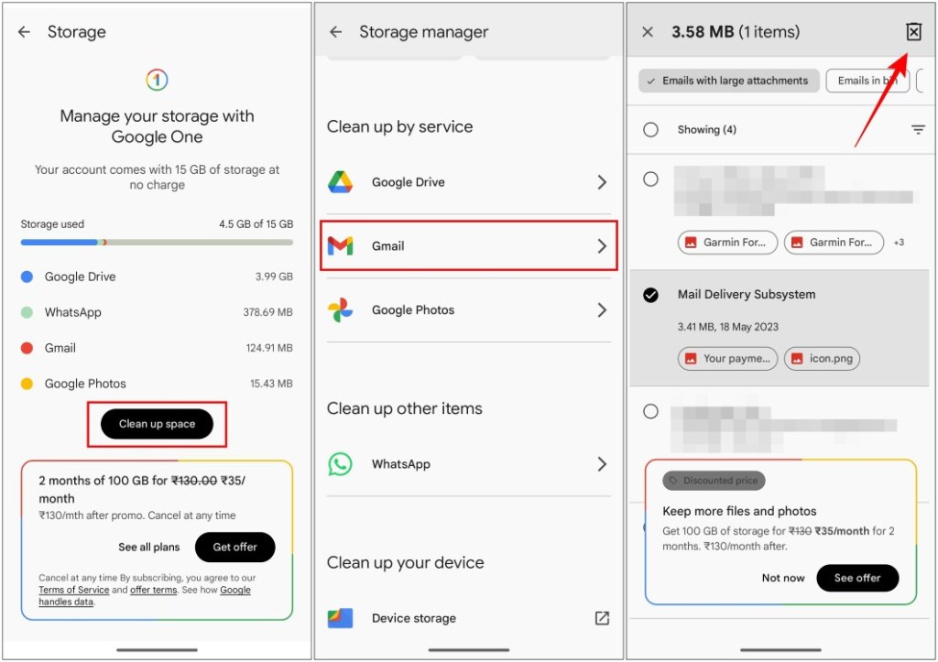
Task: Tap the Clean up space button
Action: click(x=157, y=424)
